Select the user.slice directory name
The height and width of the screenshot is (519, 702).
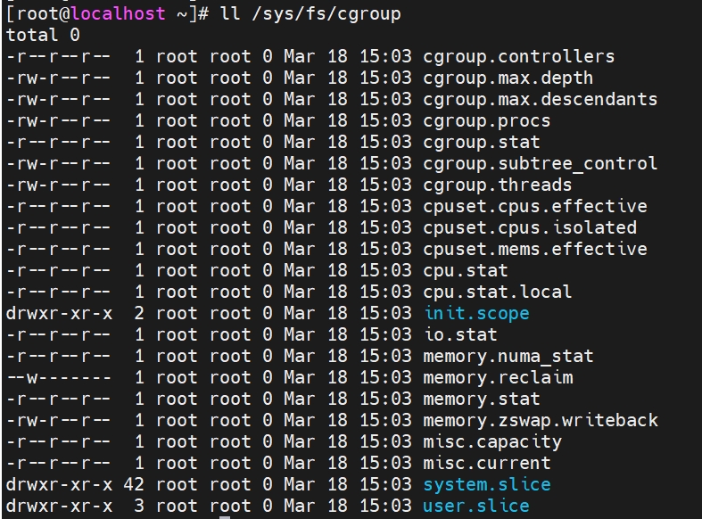(476, 506)
